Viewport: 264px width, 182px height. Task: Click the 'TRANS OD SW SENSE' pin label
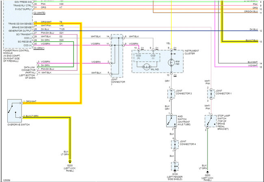click(x=20, y=24)
